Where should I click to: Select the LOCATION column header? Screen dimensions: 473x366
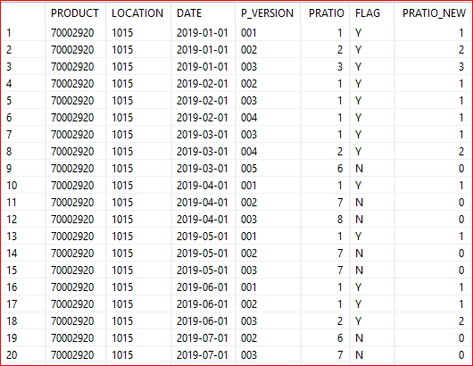click(x=137, y=13)
